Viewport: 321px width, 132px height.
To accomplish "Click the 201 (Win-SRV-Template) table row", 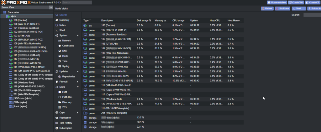I will pos(163,113).
